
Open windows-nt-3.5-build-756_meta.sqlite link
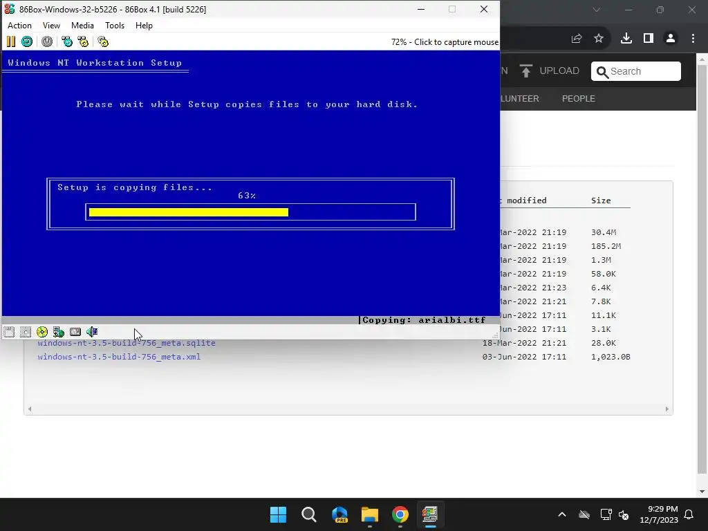tap(127, 344)
